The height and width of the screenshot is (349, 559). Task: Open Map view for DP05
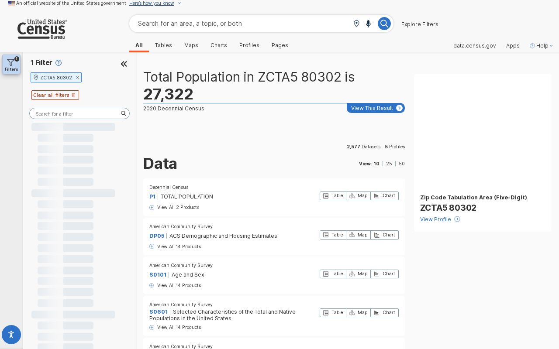pos(358,235)
